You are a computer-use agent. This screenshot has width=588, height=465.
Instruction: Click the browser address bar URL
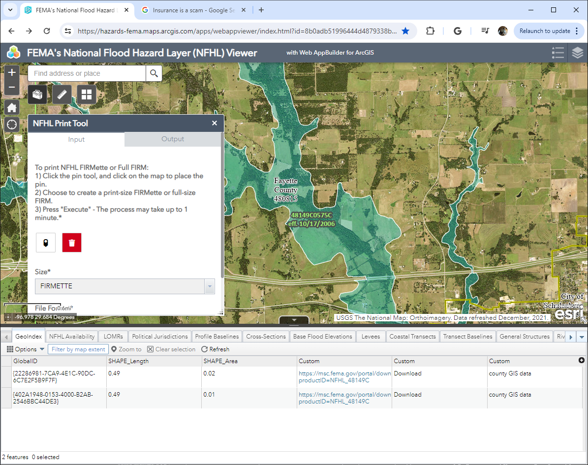pyautogui.click(x=237, y=31)
